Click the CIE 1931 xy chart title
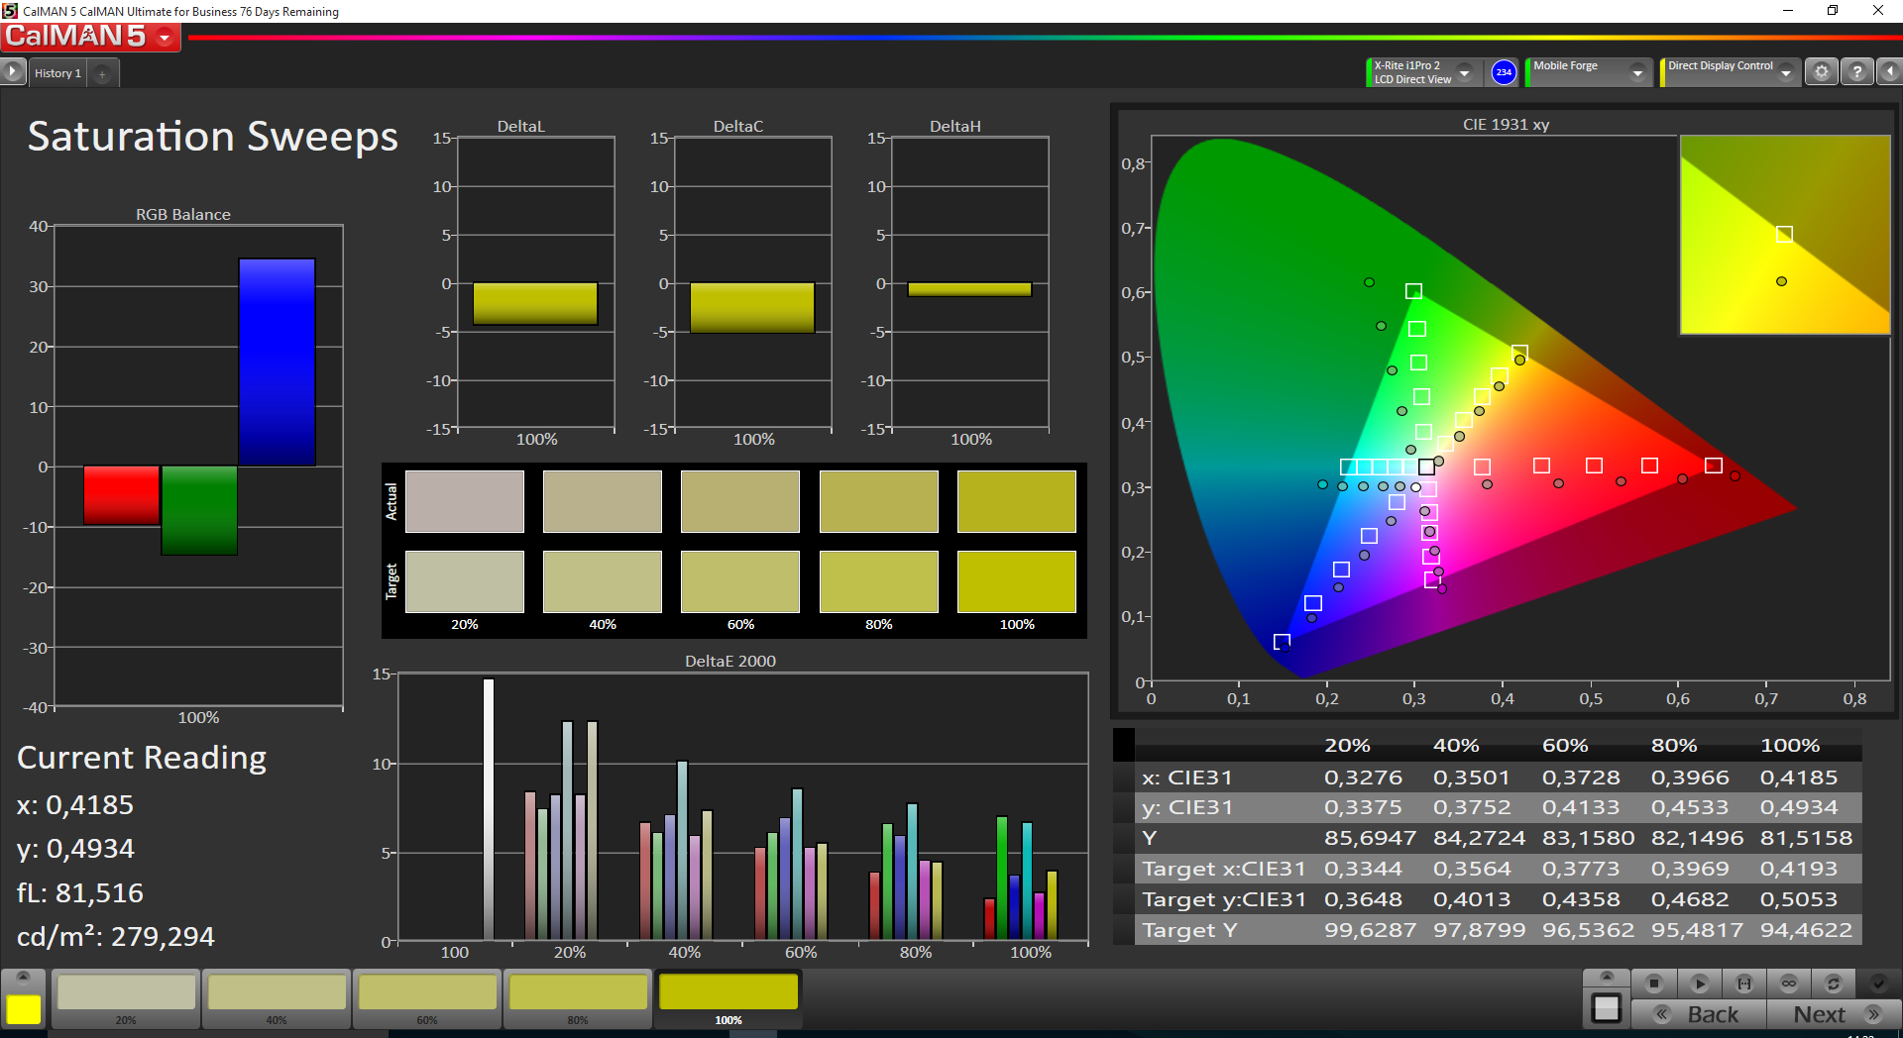Screen dimensions: 1903x1038 pos(1506,125)
